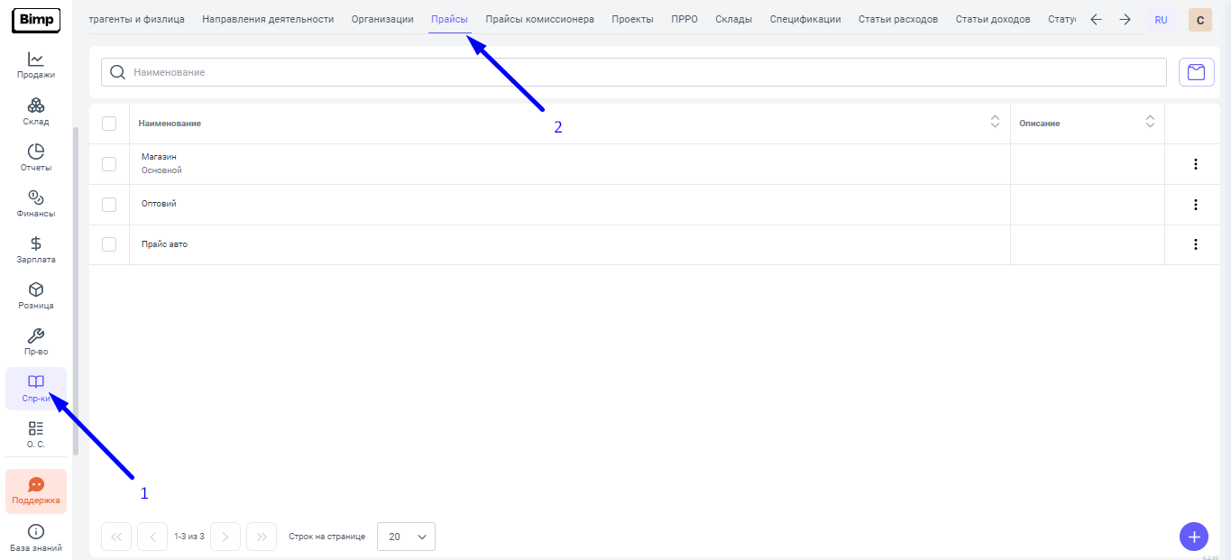Viewport: 1231px width, 560px height.
Task: Open the Продажи section in sidebar
Action: coord(36,65)
